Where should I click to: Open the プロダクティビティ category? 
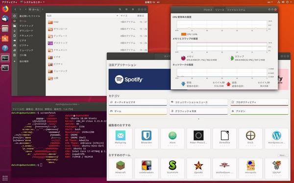259,102
